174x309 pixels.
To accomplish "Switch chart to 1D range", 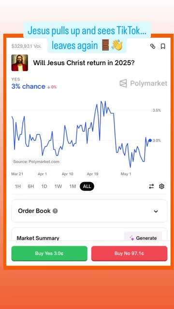I will (44, 186).
